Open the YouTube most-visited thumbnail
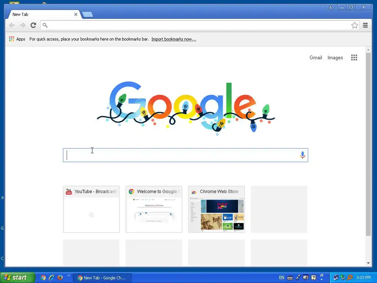Screen dimensions: 377x283 (x=91, y=209)
